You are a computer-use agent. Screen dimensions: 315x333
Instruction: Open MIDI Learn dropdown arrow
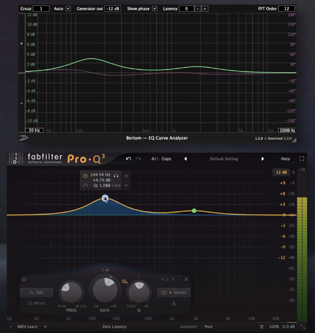[45, 327]
